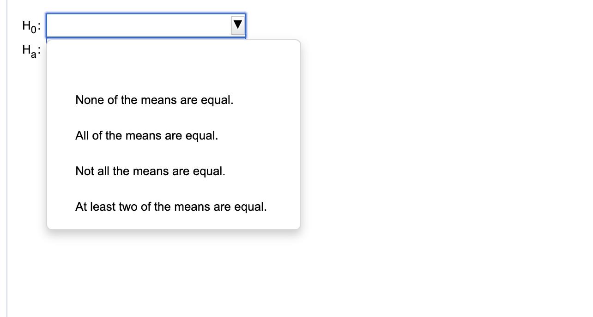Viewport: 593px width, 317px height.
Task: Choose "Not all the means are equal."
Action: [150, 171]
